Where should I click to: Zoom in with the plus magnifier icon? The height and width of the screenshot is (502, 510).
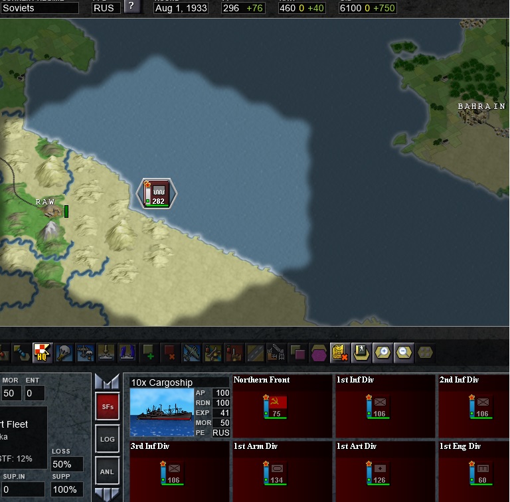(x=382, y=353)
